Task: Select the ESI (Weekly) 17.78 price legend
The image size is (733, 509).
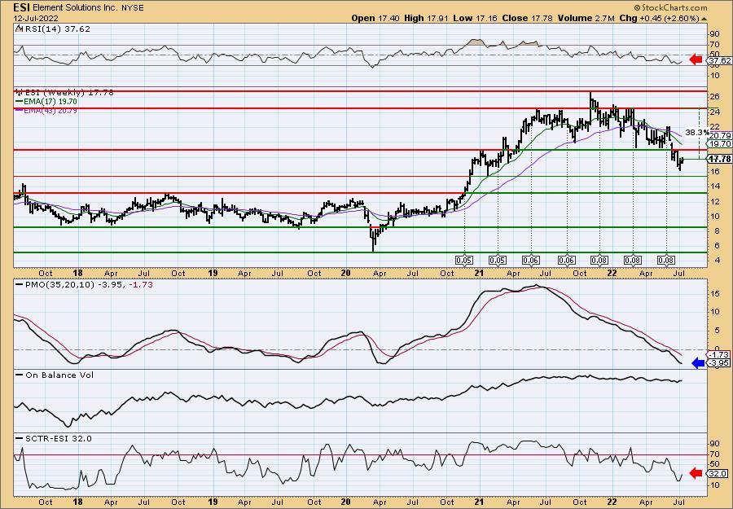Action: [64, 93]
